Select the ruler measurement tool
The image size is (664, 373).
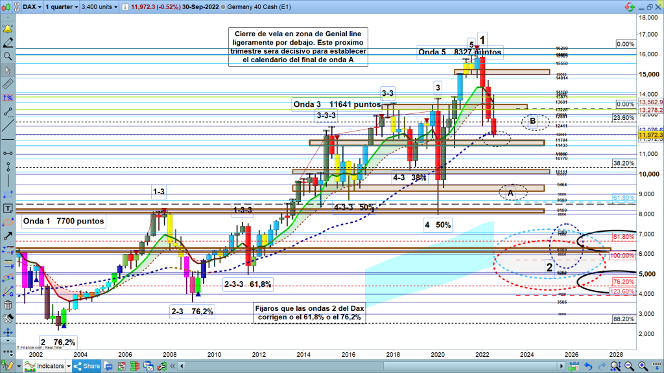point(8,84)
